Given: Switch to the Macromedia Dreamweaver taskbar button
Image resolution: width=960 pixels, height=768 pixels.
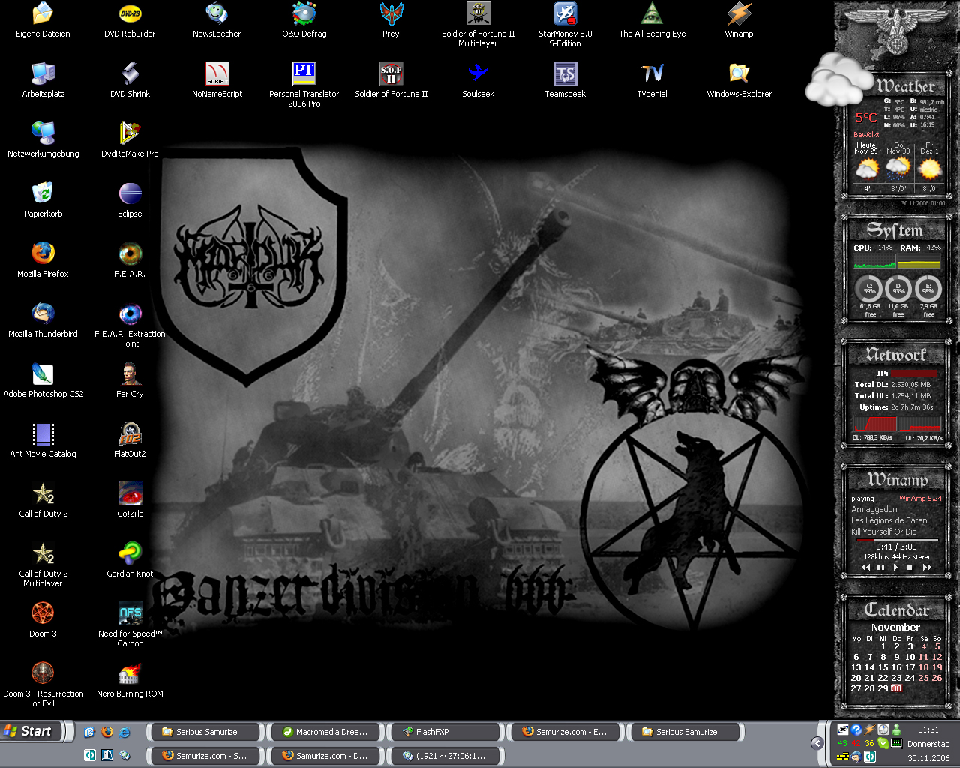Looking at the screenshot, I should pyautogui.click(x=325, y=732).
